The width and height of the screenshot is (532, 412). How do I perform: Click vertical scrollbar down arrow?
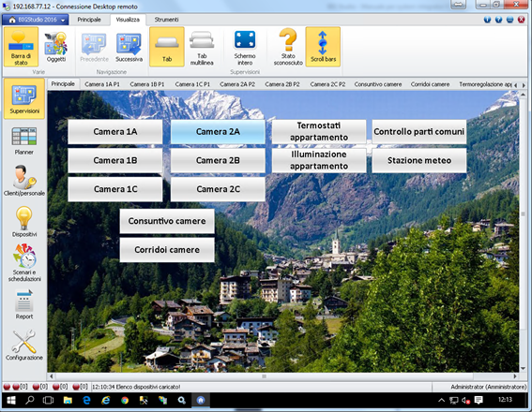(x=523, y=368)
